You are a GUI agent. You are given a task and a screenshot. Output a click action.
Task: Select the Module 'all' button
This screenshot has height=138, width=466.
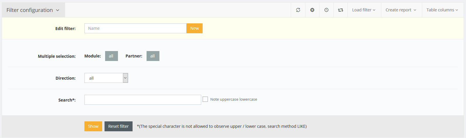coord(111,56)
